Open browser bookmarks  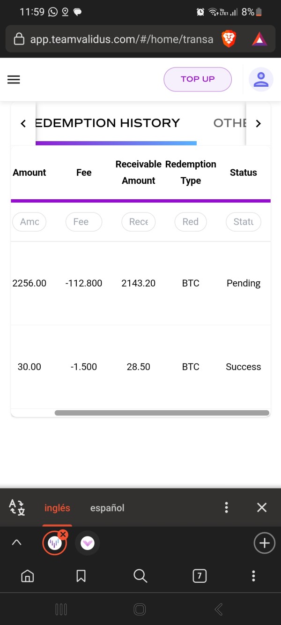81,576
